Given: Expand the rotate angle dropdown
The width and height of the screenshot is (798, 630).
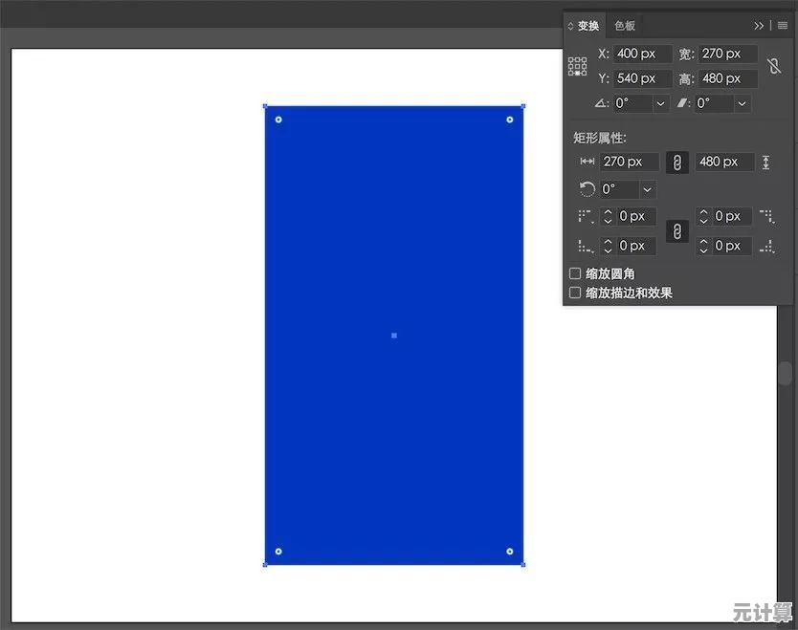Looking at the screenshot, I should pos(660,103).
